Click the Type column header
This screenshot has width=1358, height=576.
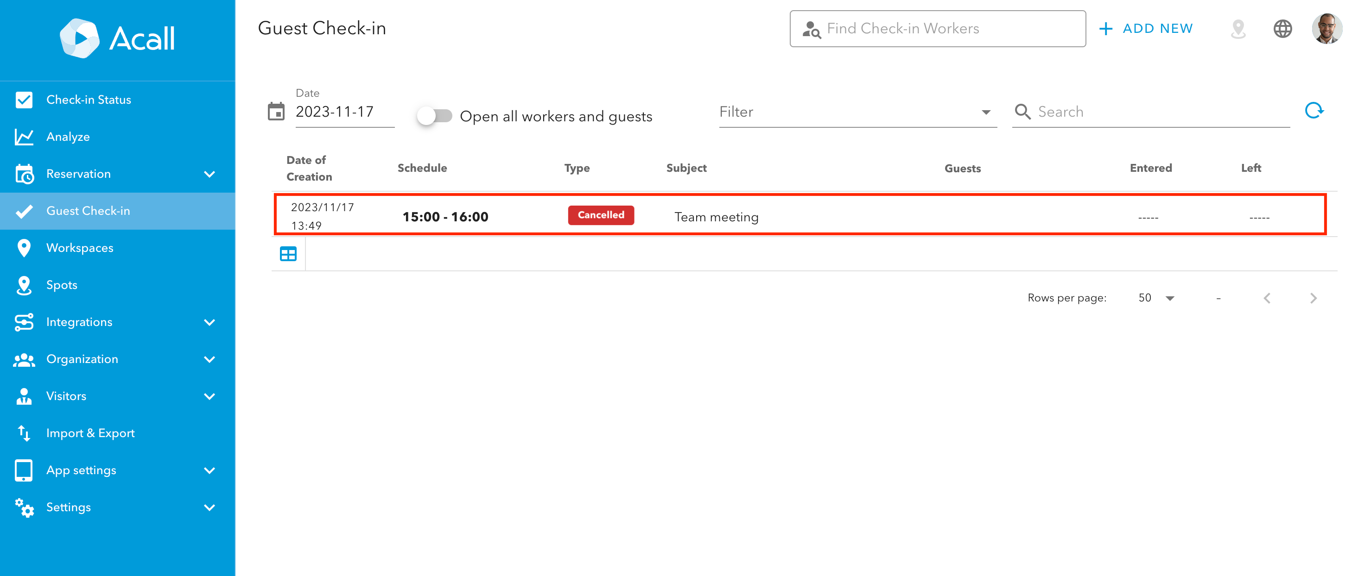pyautogui.click(x=577, y=168)
